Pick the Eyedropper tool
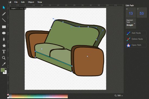This screenshot has height=99, width=149. pos(4,64)
